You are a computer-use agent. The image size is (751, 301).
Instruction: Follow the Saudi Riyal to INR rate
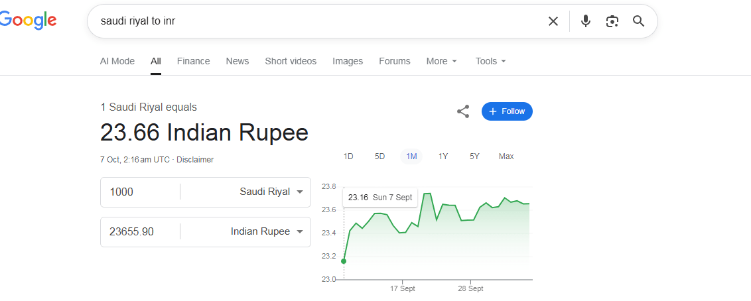(507, 111)
